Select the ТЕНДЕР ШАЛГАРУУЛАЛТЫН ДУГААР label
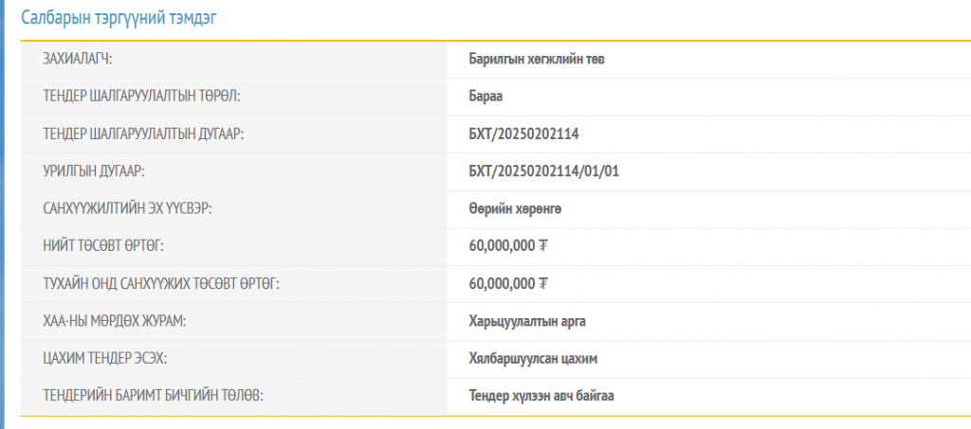This screenshot has width=971, height=429. [x=143, y=134]
